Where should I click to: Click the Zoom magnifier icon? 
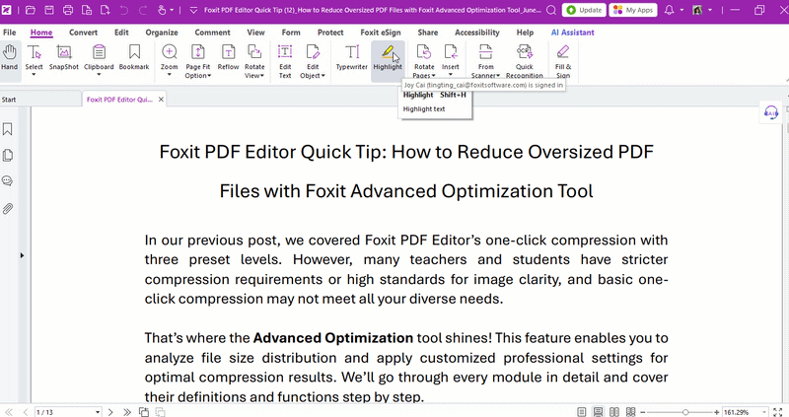point(169,52)
